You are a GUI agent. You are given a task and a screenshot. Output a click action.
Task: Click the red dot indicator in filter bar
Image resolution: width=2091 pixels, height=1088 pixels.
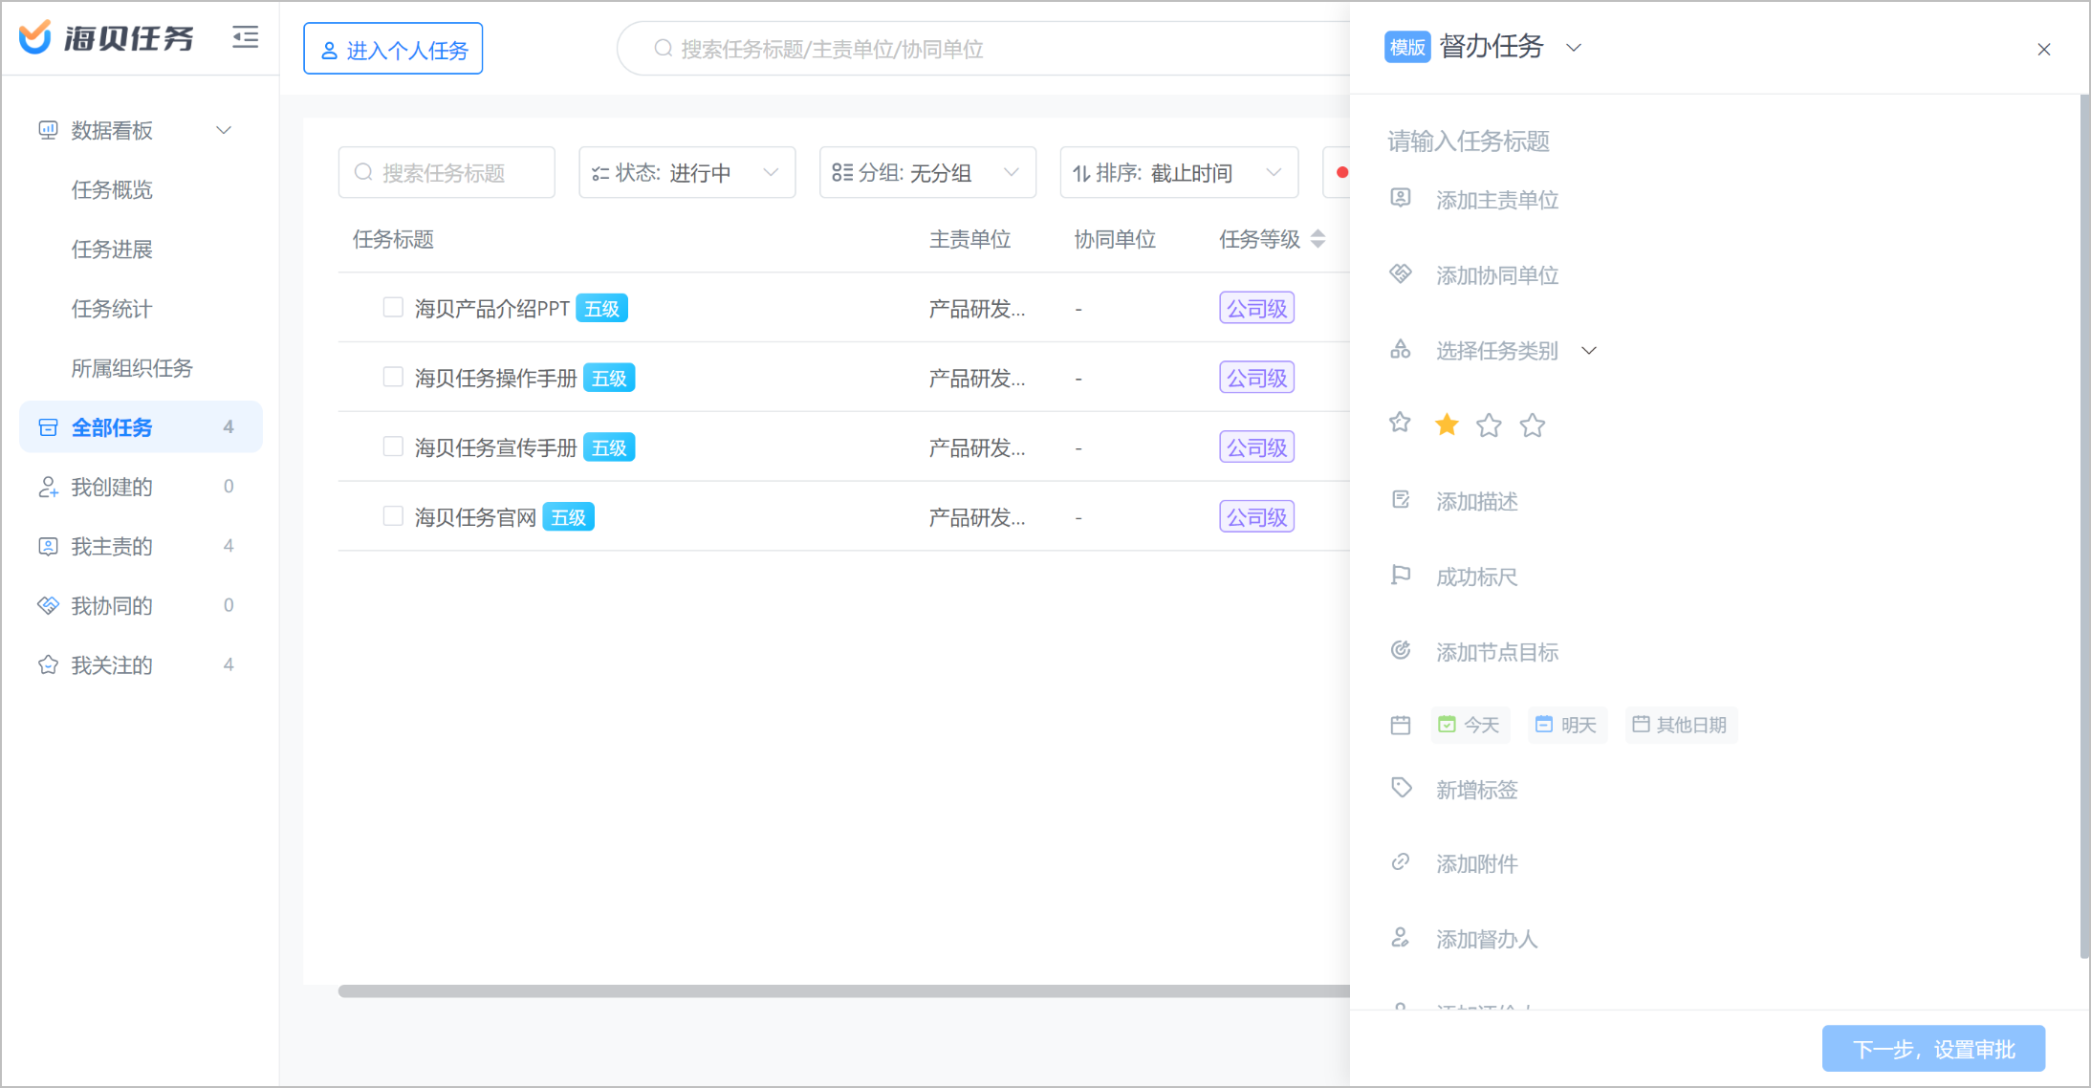click(1342, 172)
